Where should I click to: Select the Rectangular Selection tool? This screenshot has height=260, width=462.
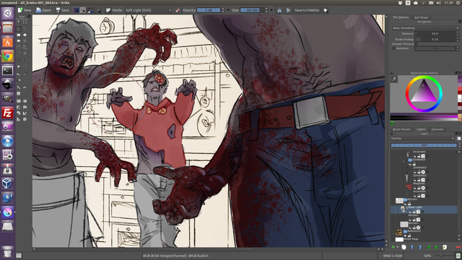click(x=19, y=101)
